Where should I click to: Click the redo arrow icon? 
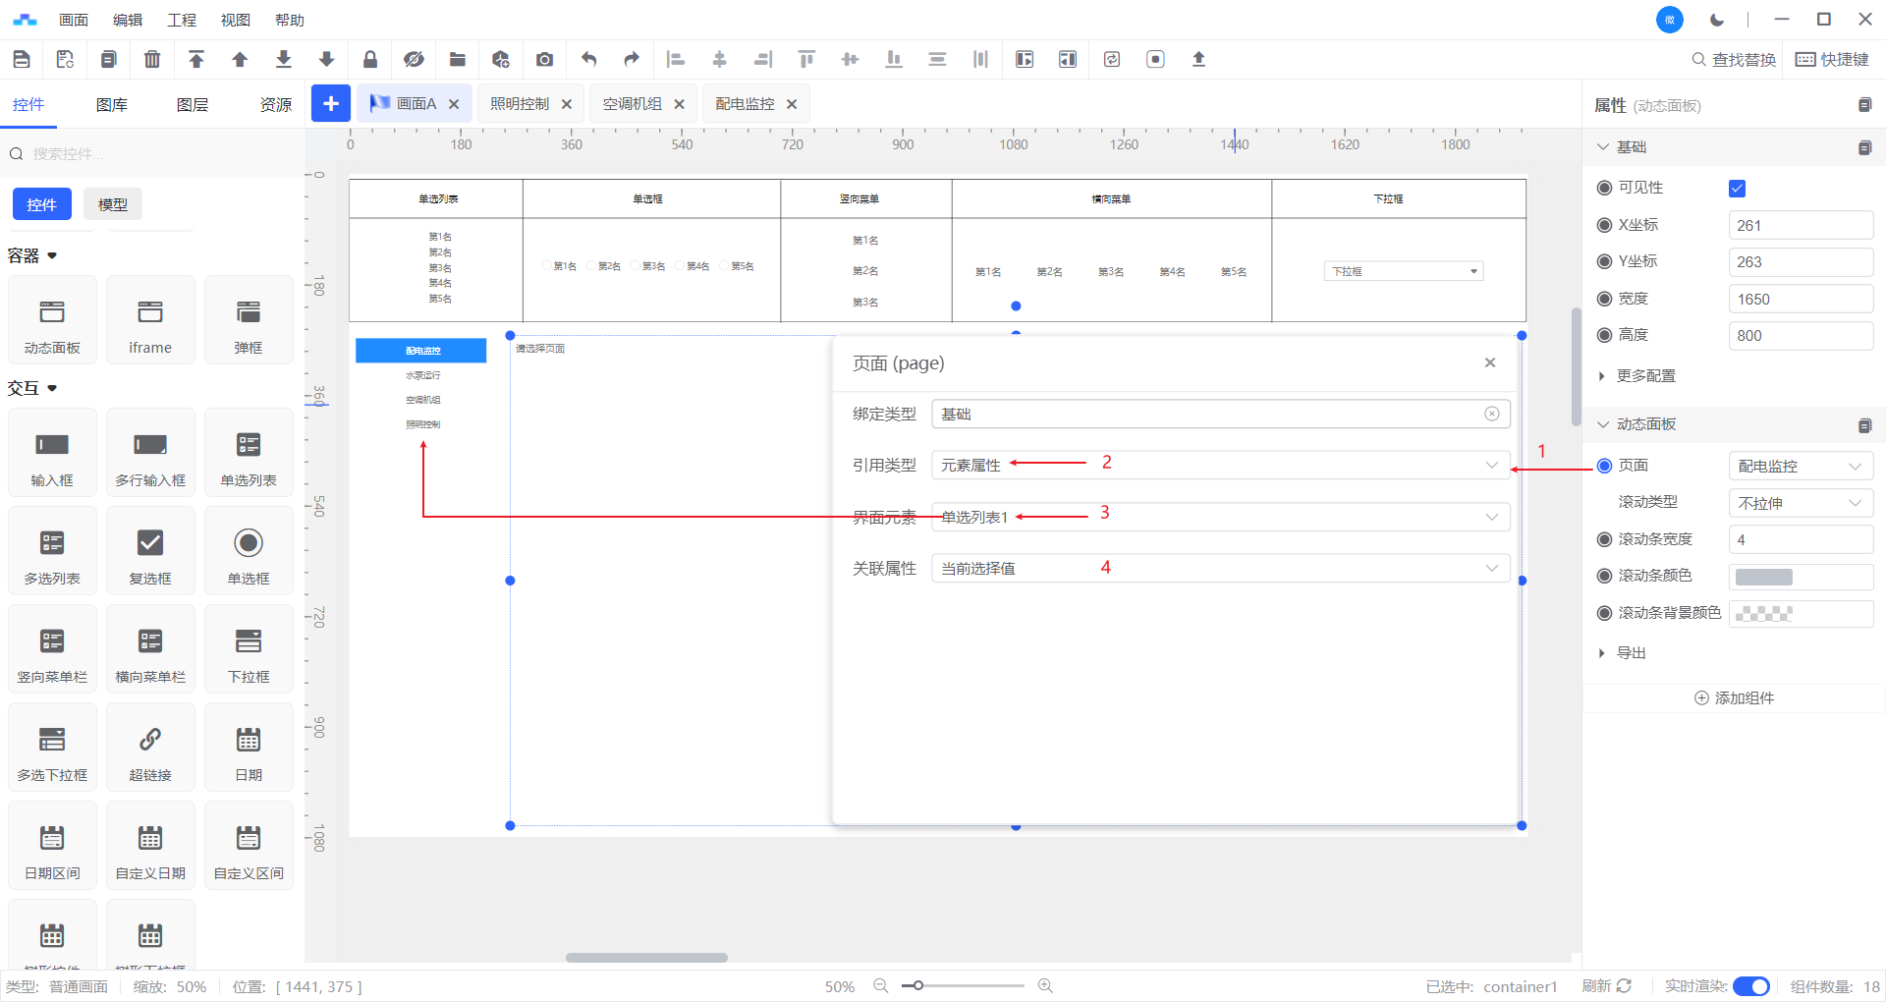(632, 59)
